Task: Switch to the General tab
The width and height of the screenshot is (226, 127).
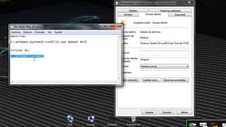Action: click(x=128, y=14)
